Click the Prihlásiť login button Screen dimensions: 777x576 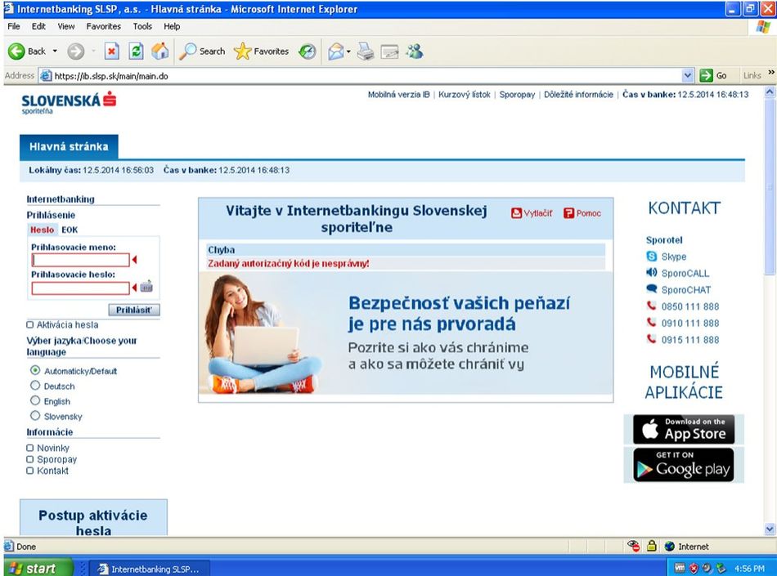tap(134, 310)
